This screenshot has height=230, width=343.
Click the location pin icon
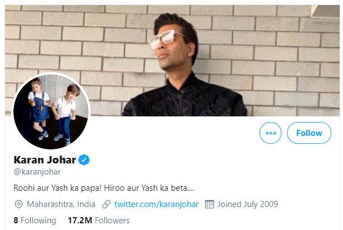[x=18, y=204]
